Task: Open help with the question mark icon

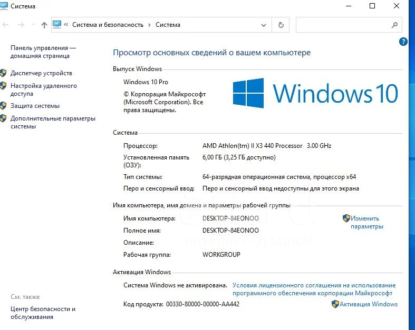Action: [x=403, y=42]
